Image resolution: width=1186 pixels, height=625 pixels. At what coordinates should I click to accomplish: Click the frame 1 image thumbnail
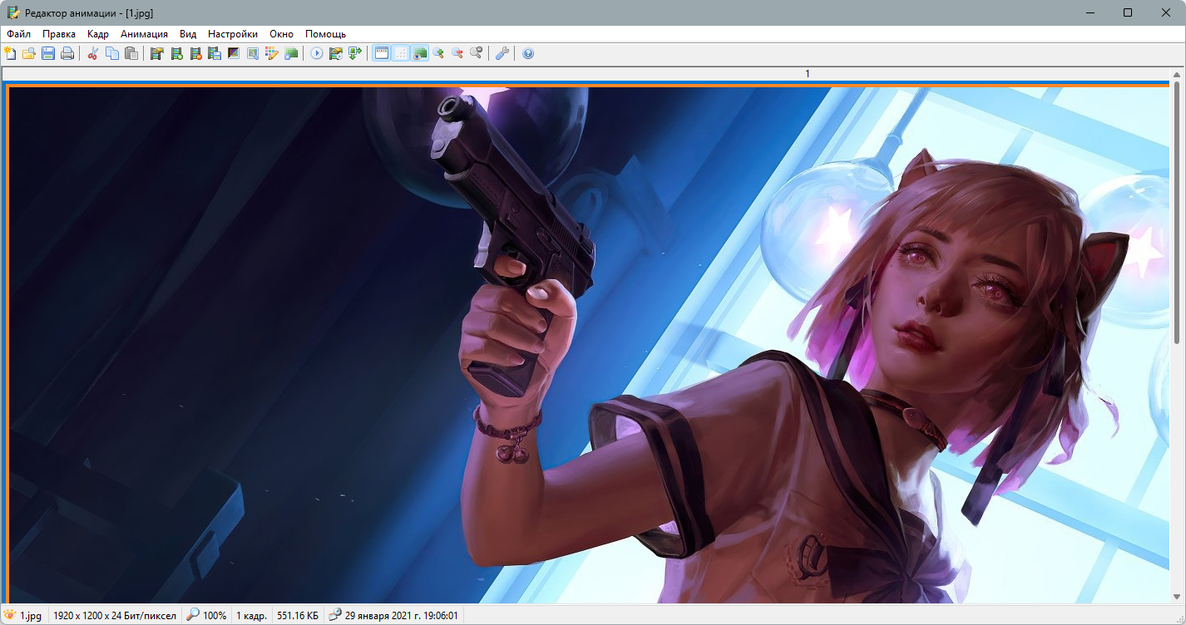[589, 345]
